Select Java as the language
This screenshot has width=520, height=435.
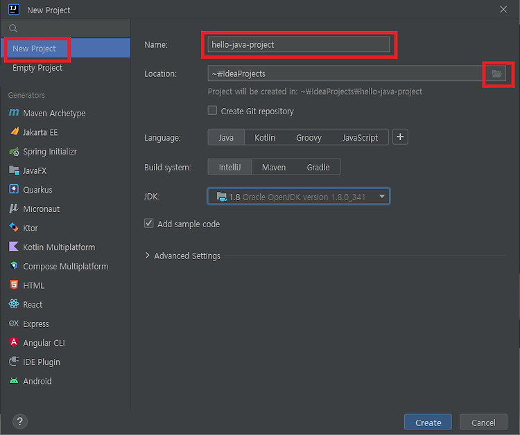[x=226, y=137]
